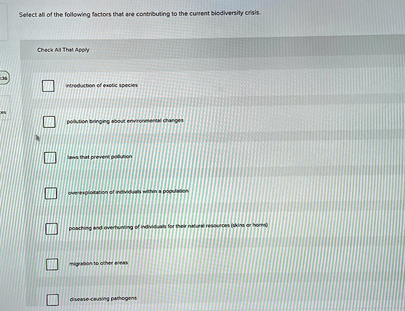Select the laws that prevent pollution checkbox
The height and width of the screenshot is (311, 405).
[50, 157]
